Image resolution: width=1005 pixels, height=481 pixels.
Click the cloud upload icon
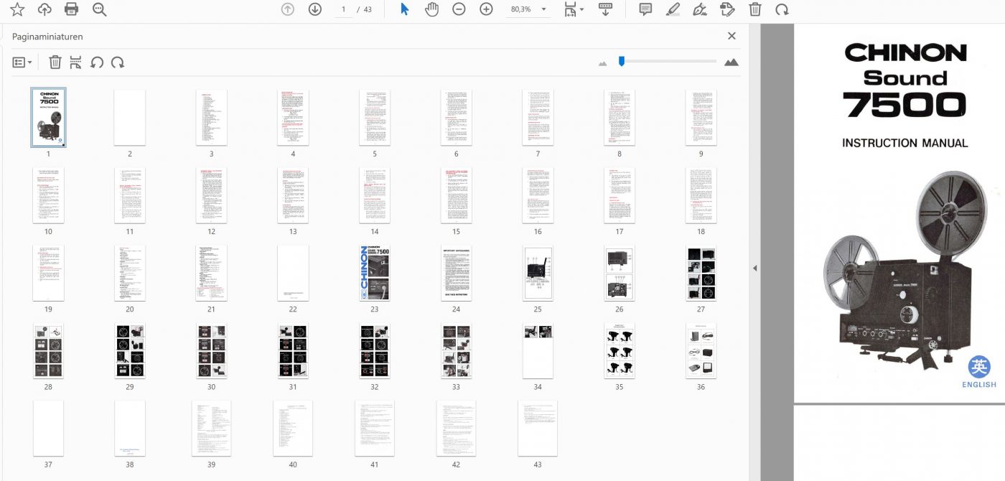pyautogui.click(x=45, y=9)
